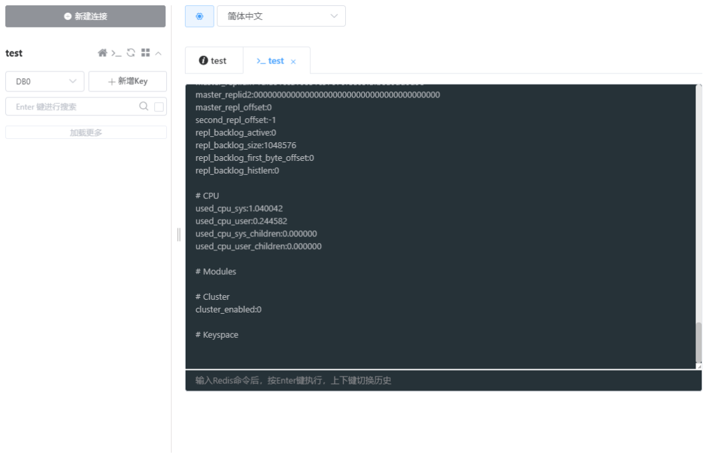Select 'cluster_enabled:0' line
The width and height of the screenshot is (721, 458).
(228, 310)
